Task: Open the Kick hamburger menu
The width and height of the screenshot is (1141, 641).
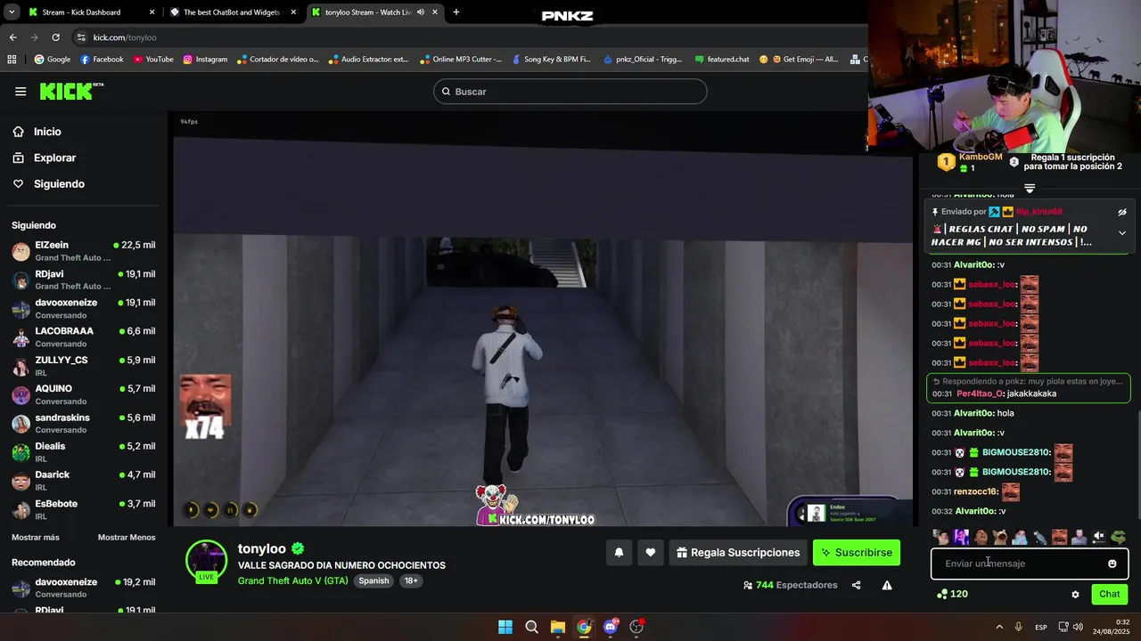Action: point(21,92)
